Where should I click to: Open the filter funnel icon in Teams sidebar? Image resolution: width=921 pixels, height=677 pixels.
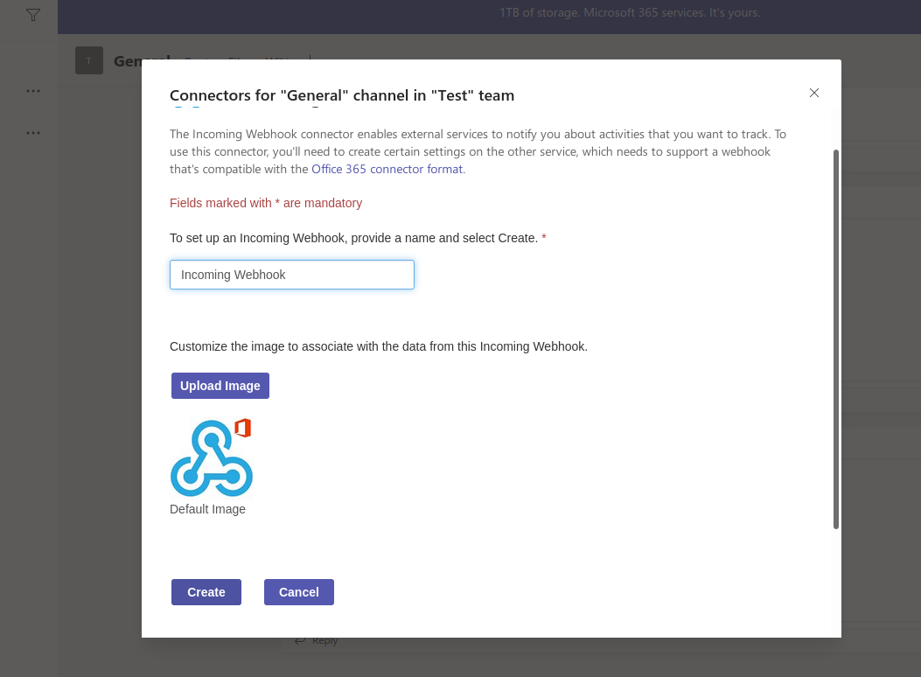(33, 15)
